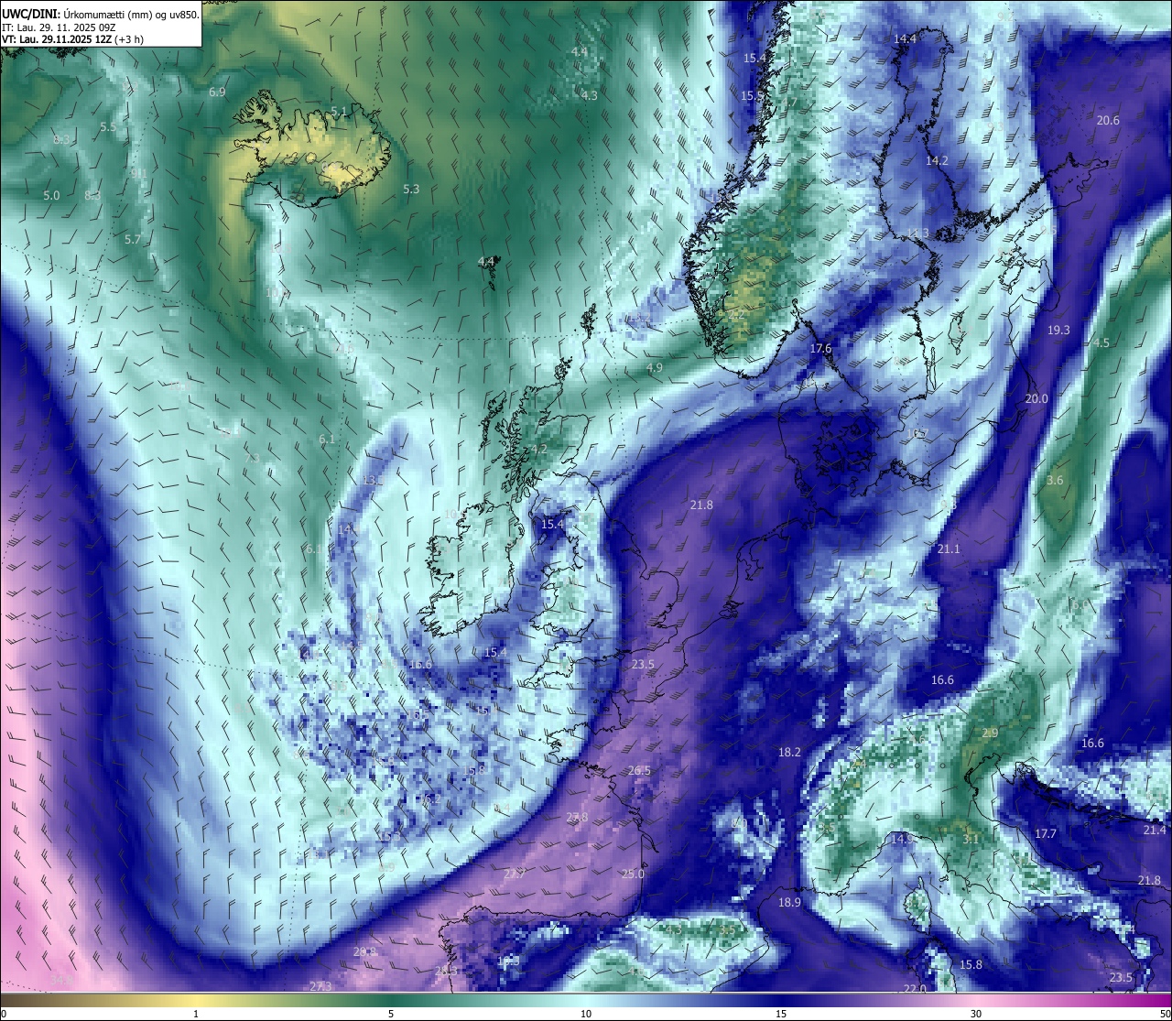
Task: Click the 5.7 value label on the map
Action: click(x=133, y=240)
